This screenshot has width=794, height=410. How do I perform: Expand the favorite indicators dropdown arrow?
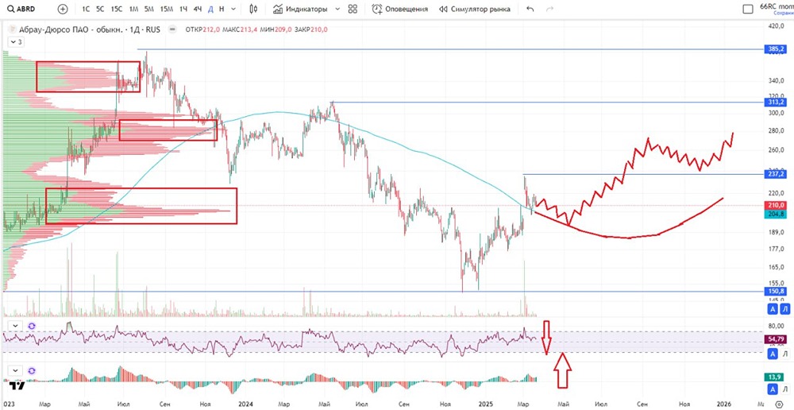click(336, 9)
